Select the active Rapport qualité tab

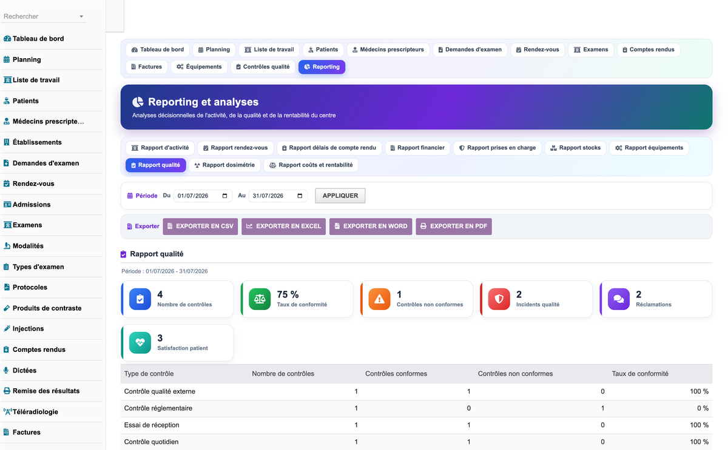(x=155, y=165)
